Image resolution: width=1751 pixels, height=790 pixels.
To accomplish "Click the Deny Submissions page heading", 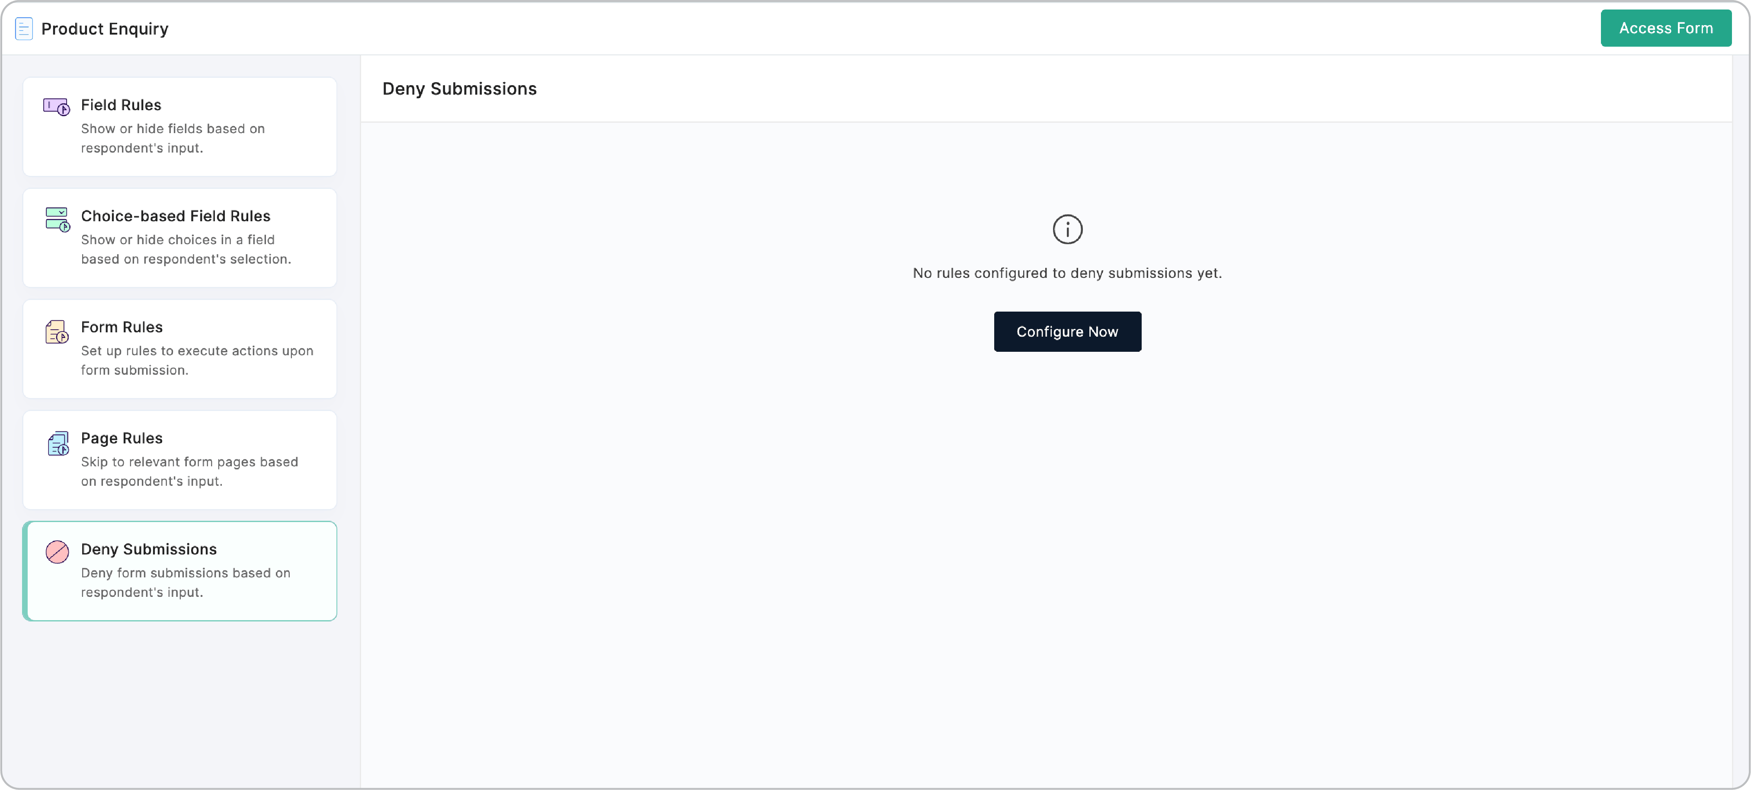I will click(460, 89).
